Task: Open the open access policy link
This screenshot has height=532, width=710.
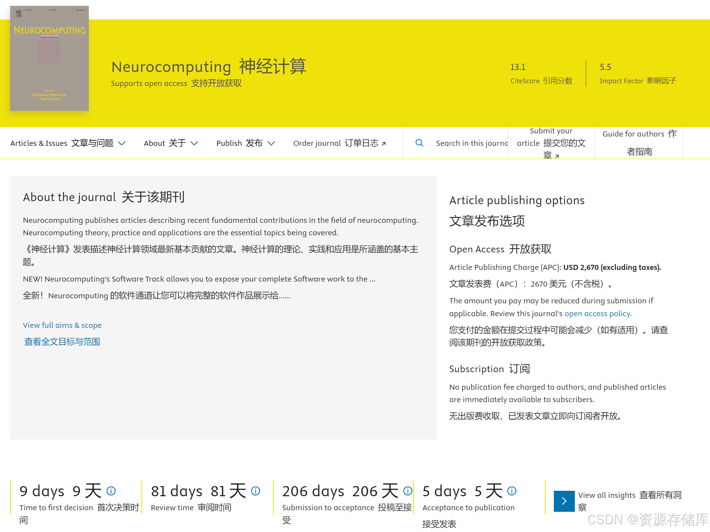Action: [597, 313]
